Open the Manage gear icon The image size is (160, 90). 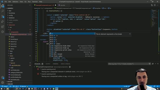(x=2, y=82)
